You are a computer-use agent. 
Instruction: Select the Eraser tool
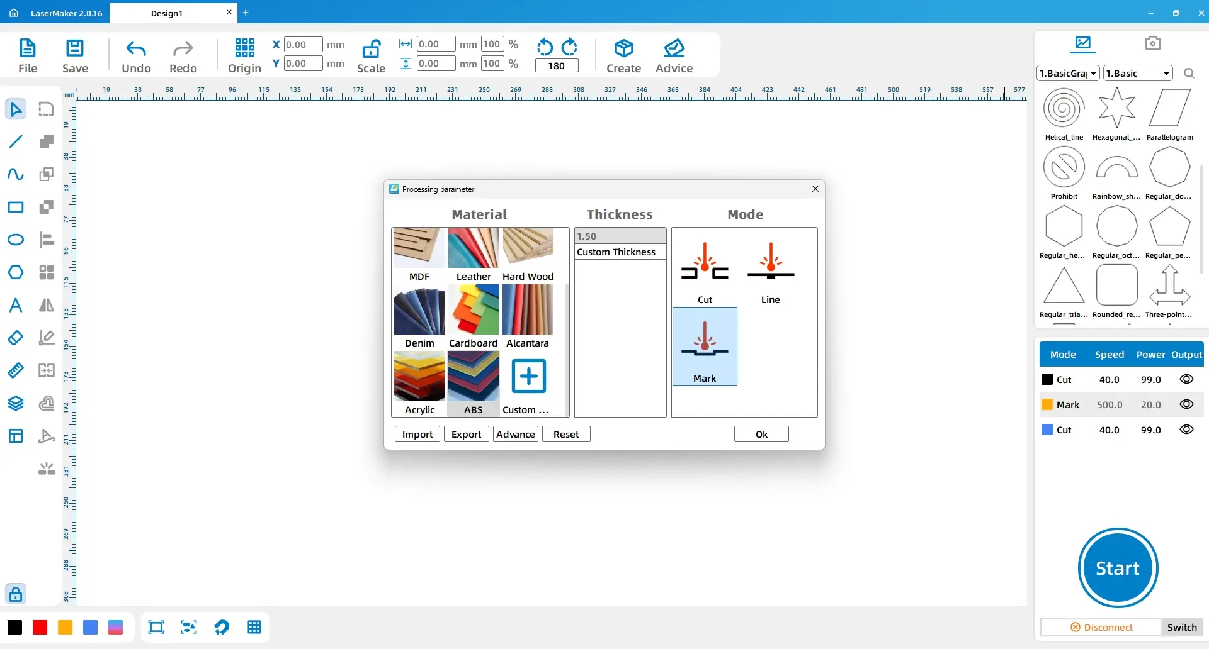coord(16,338)
